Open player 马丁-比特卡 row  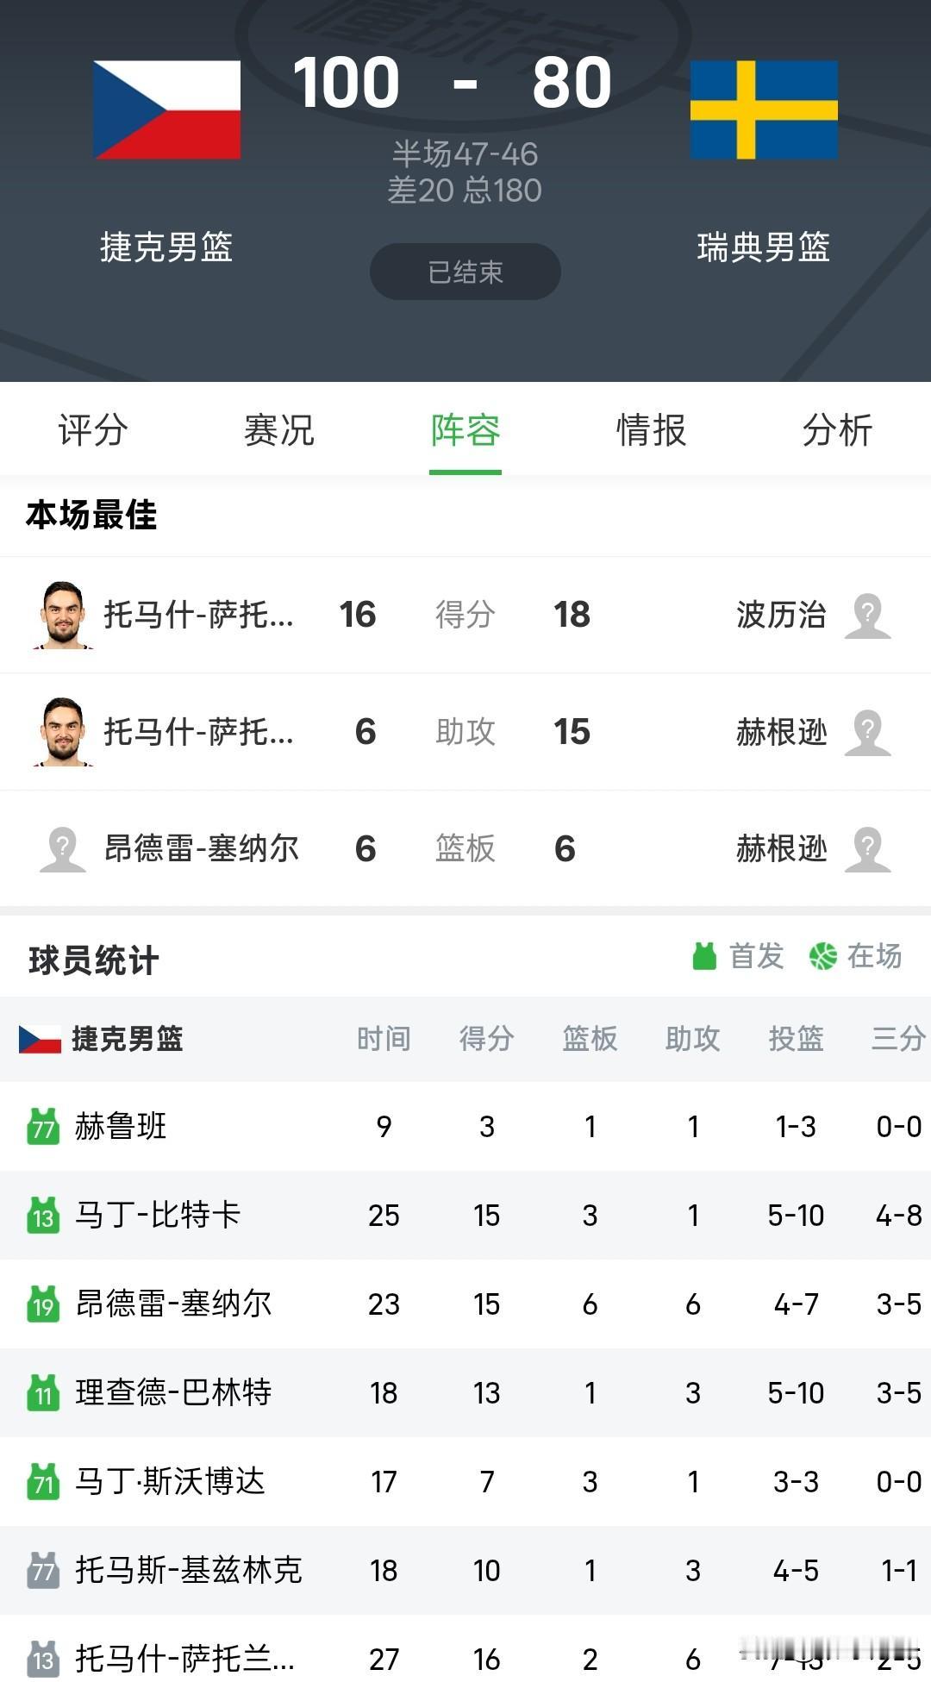click(x=465, y=1216)
